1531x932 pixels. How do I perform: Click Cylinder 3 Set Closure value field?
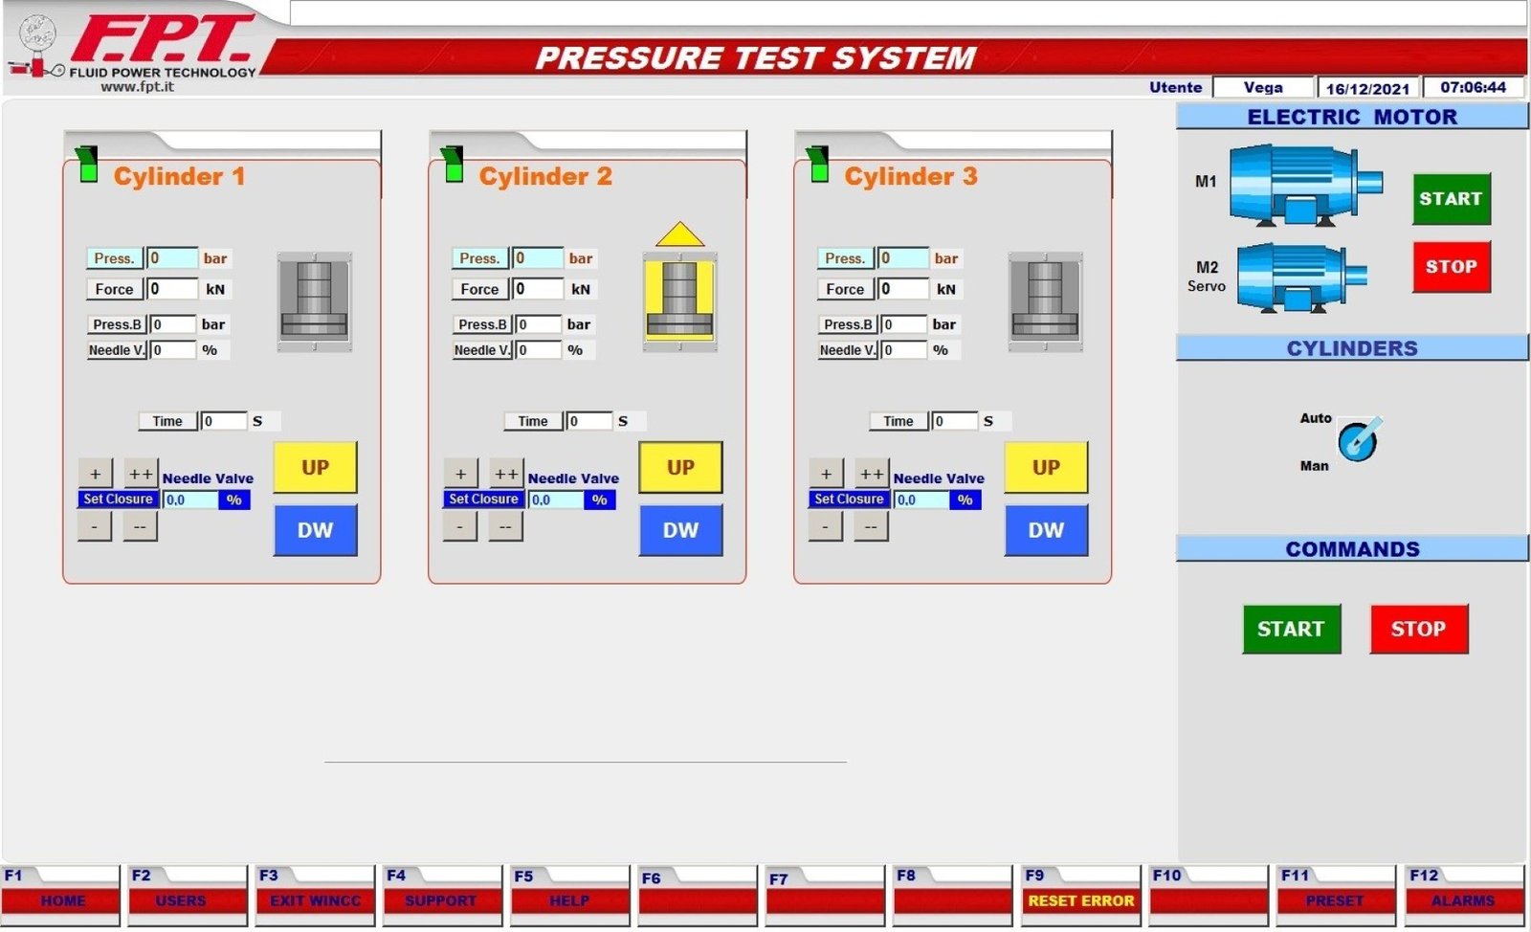coord(921,499)
